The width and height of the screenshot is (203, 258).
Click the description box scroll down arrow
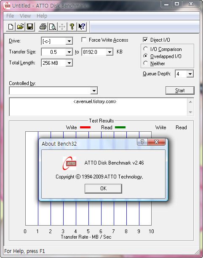tap(190, 112)
